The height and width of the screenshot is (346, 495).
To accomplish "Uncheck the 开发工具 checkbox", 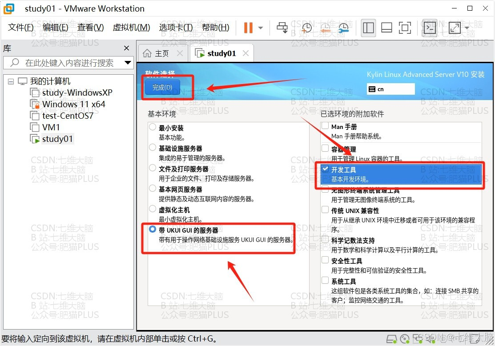I will click(325, 169).
